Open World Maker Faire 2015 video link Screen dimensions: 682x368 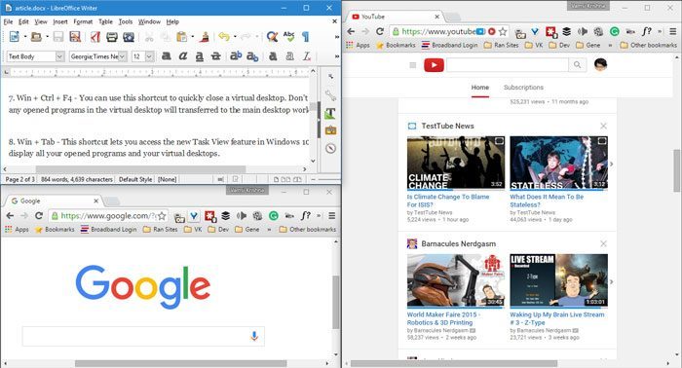443,318
